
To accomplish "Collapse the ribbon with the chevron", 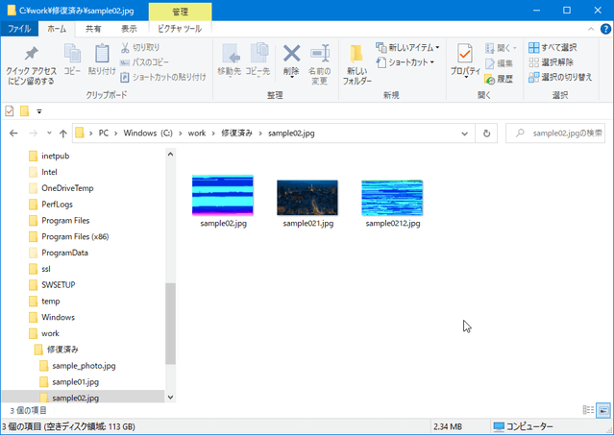I will click(x=583, y=29).
